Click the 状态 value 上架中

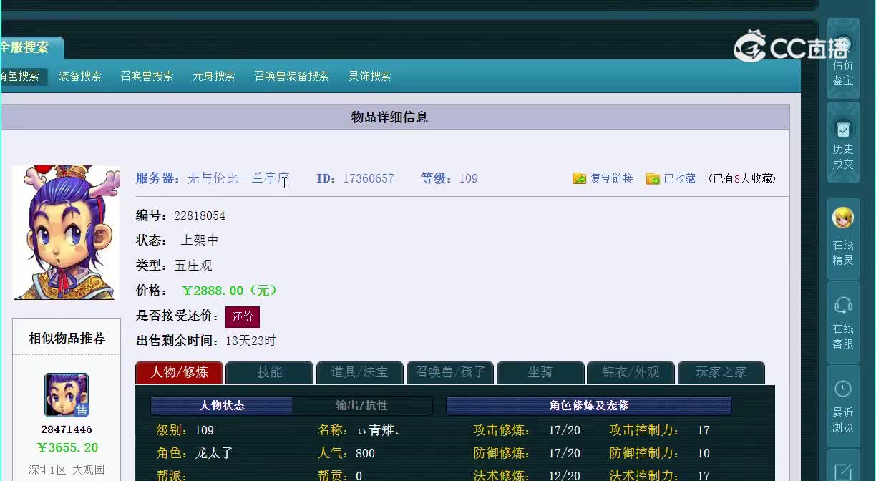tap(200, 240)
